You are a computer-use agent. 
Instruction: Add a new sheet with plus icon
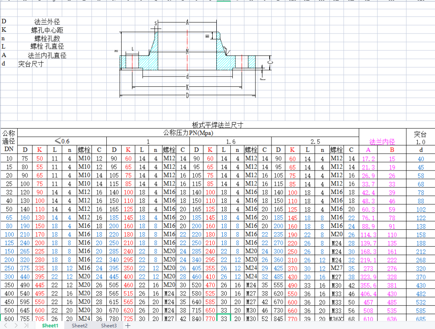[x=128, y=325]
